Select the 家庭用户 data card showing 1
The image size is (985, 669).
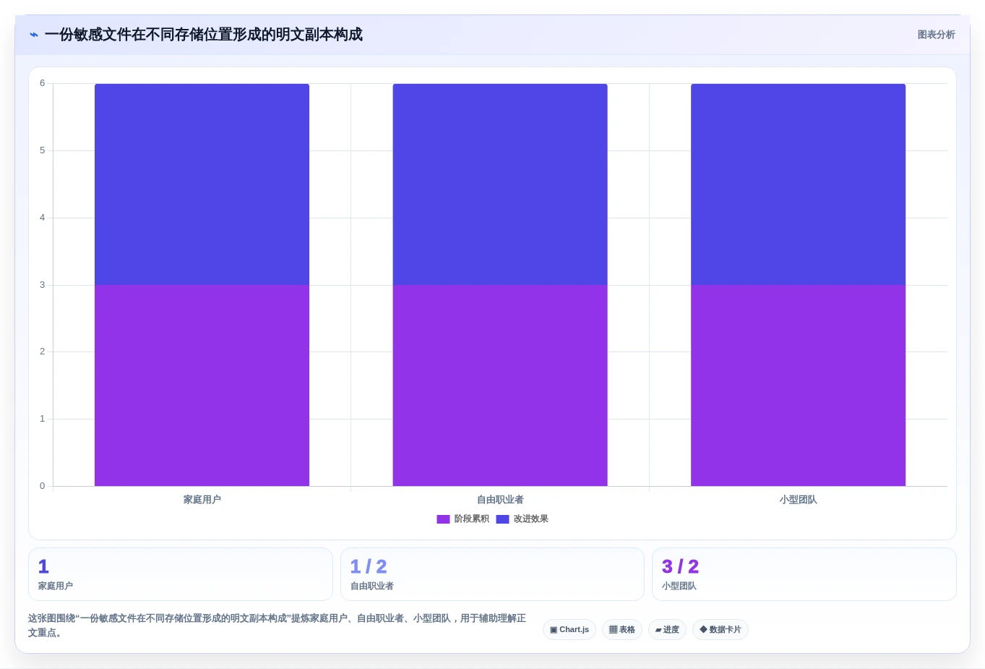(181, 574)
